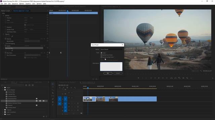Click New Custom Bin icon in Effects panel

44,116
